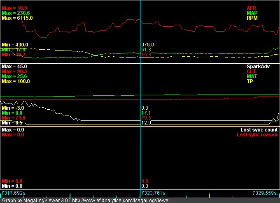Click the Max = 100.0 TP value
Viewport: 280px width, 203px height.
(16, 81)
